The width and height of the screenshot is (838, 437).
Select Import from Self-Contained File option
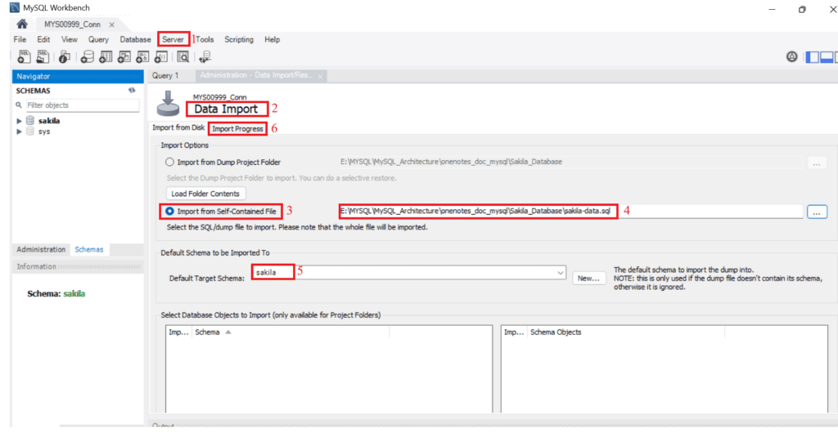(169, 212)
